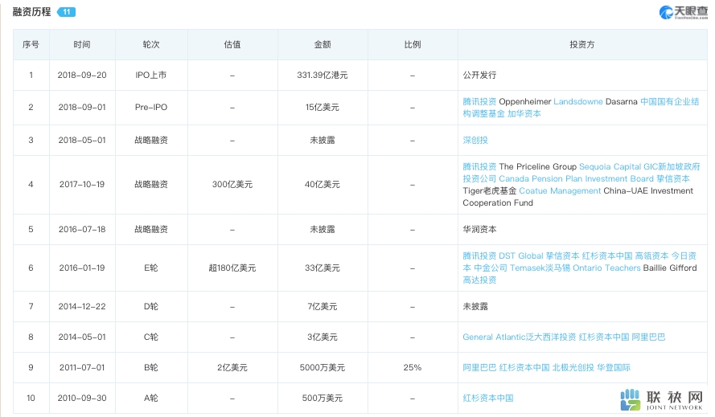Open the Sequoia Capital investor link
715x417 pixels.
(610, 167)
